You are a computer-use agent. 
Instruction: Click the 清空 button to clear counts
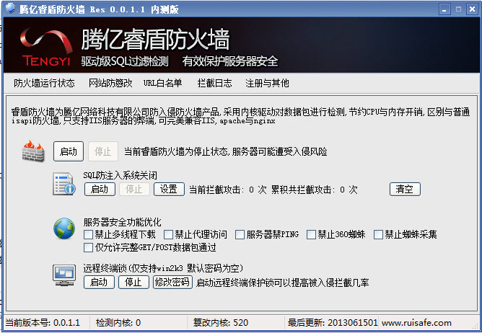405,190
